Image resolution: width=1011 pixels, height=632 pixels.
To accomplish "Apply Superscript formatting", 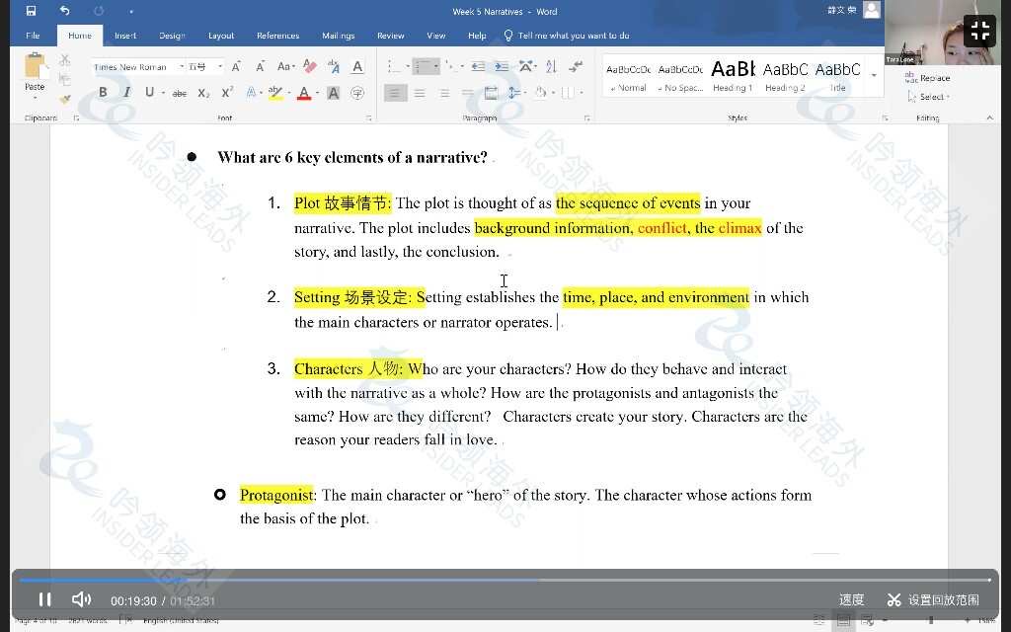I will (227, 93).
